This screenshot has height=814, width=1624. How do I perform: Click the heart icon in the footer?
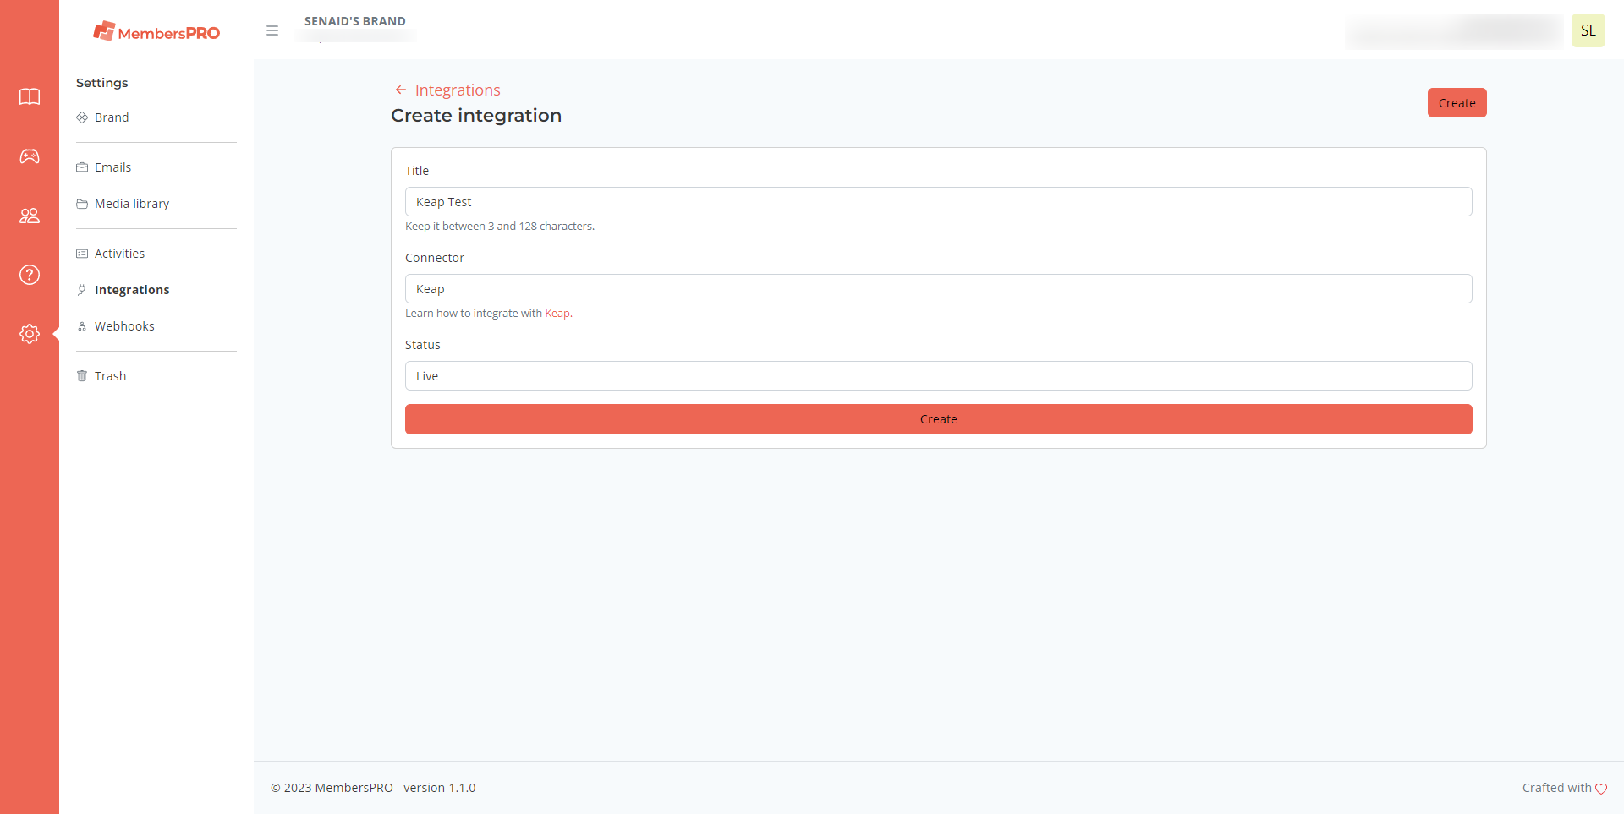click(x=1601, y=788)
